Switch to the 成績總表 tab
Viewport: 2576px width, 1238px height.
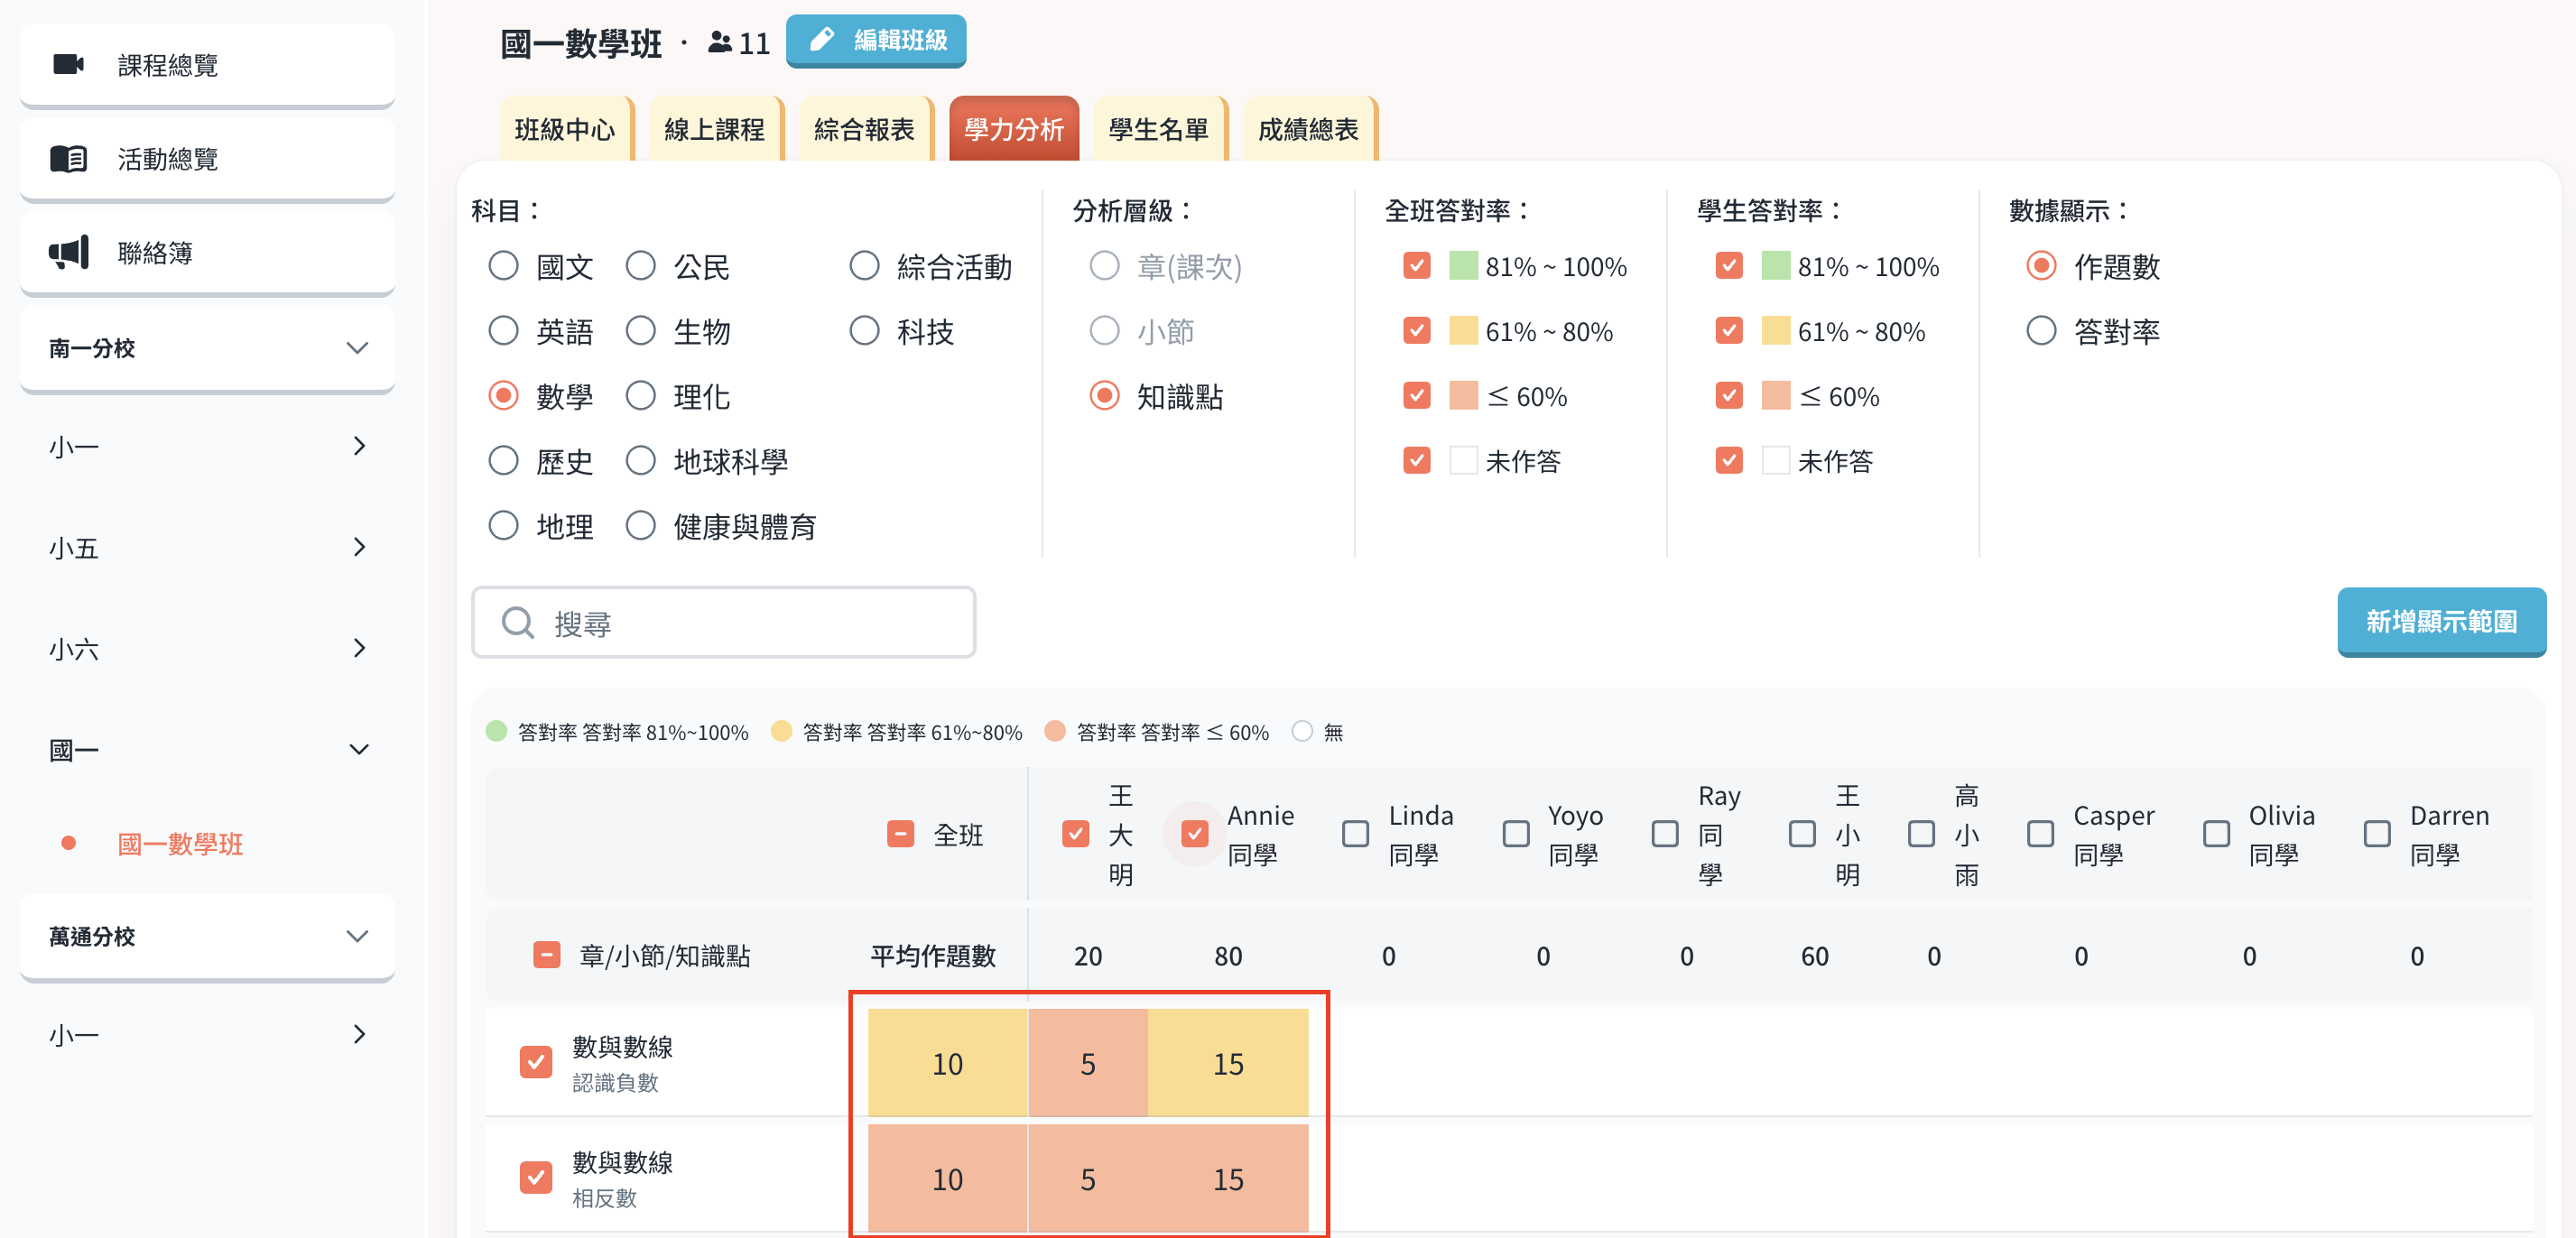coord(1309,129)
